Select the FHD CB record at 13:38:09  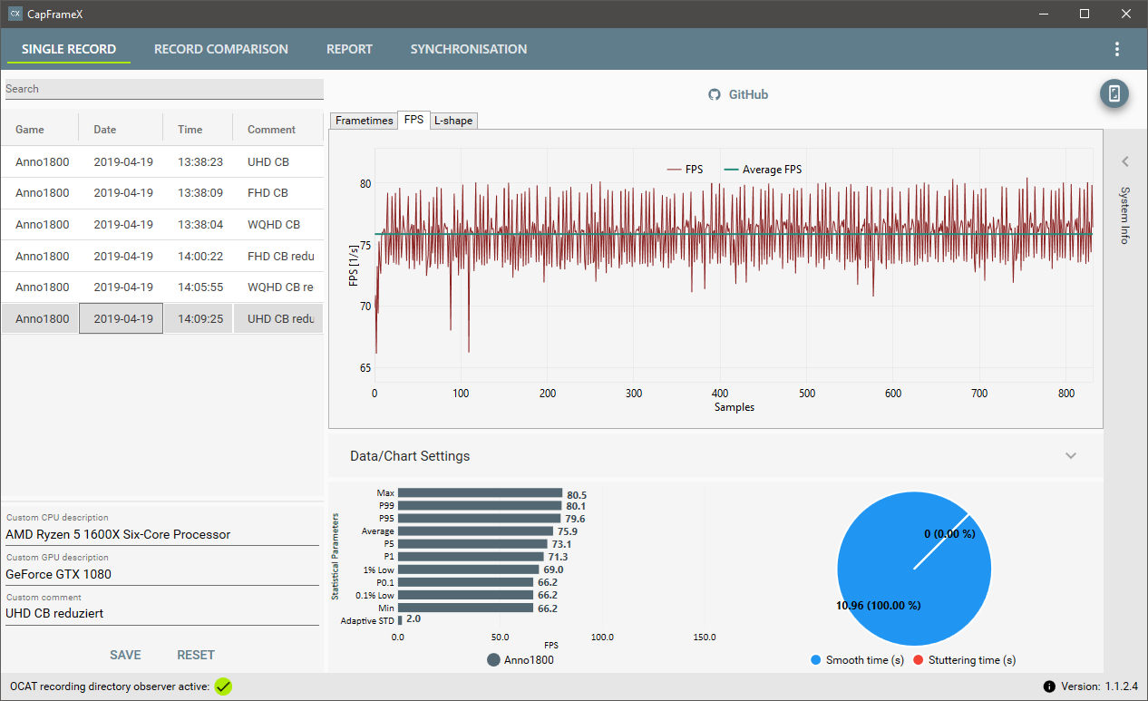click(x=162, y=193)
